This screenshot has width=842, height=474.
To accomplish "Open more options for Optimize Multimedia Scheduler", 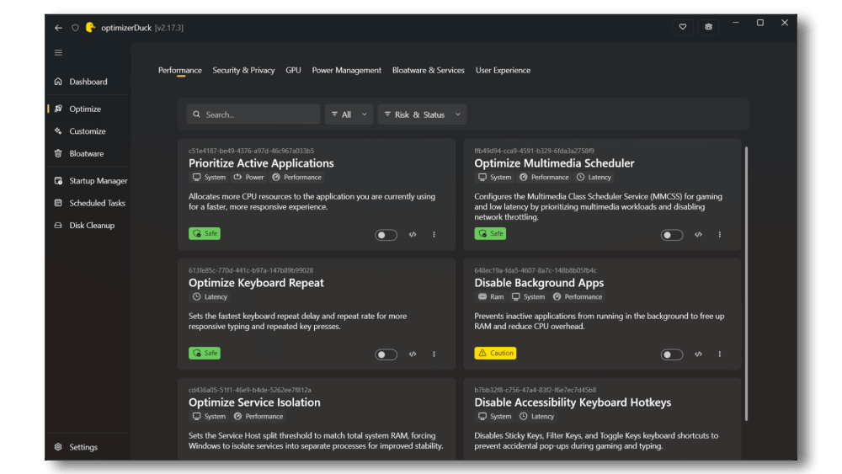I will click(x=720, y=235).
